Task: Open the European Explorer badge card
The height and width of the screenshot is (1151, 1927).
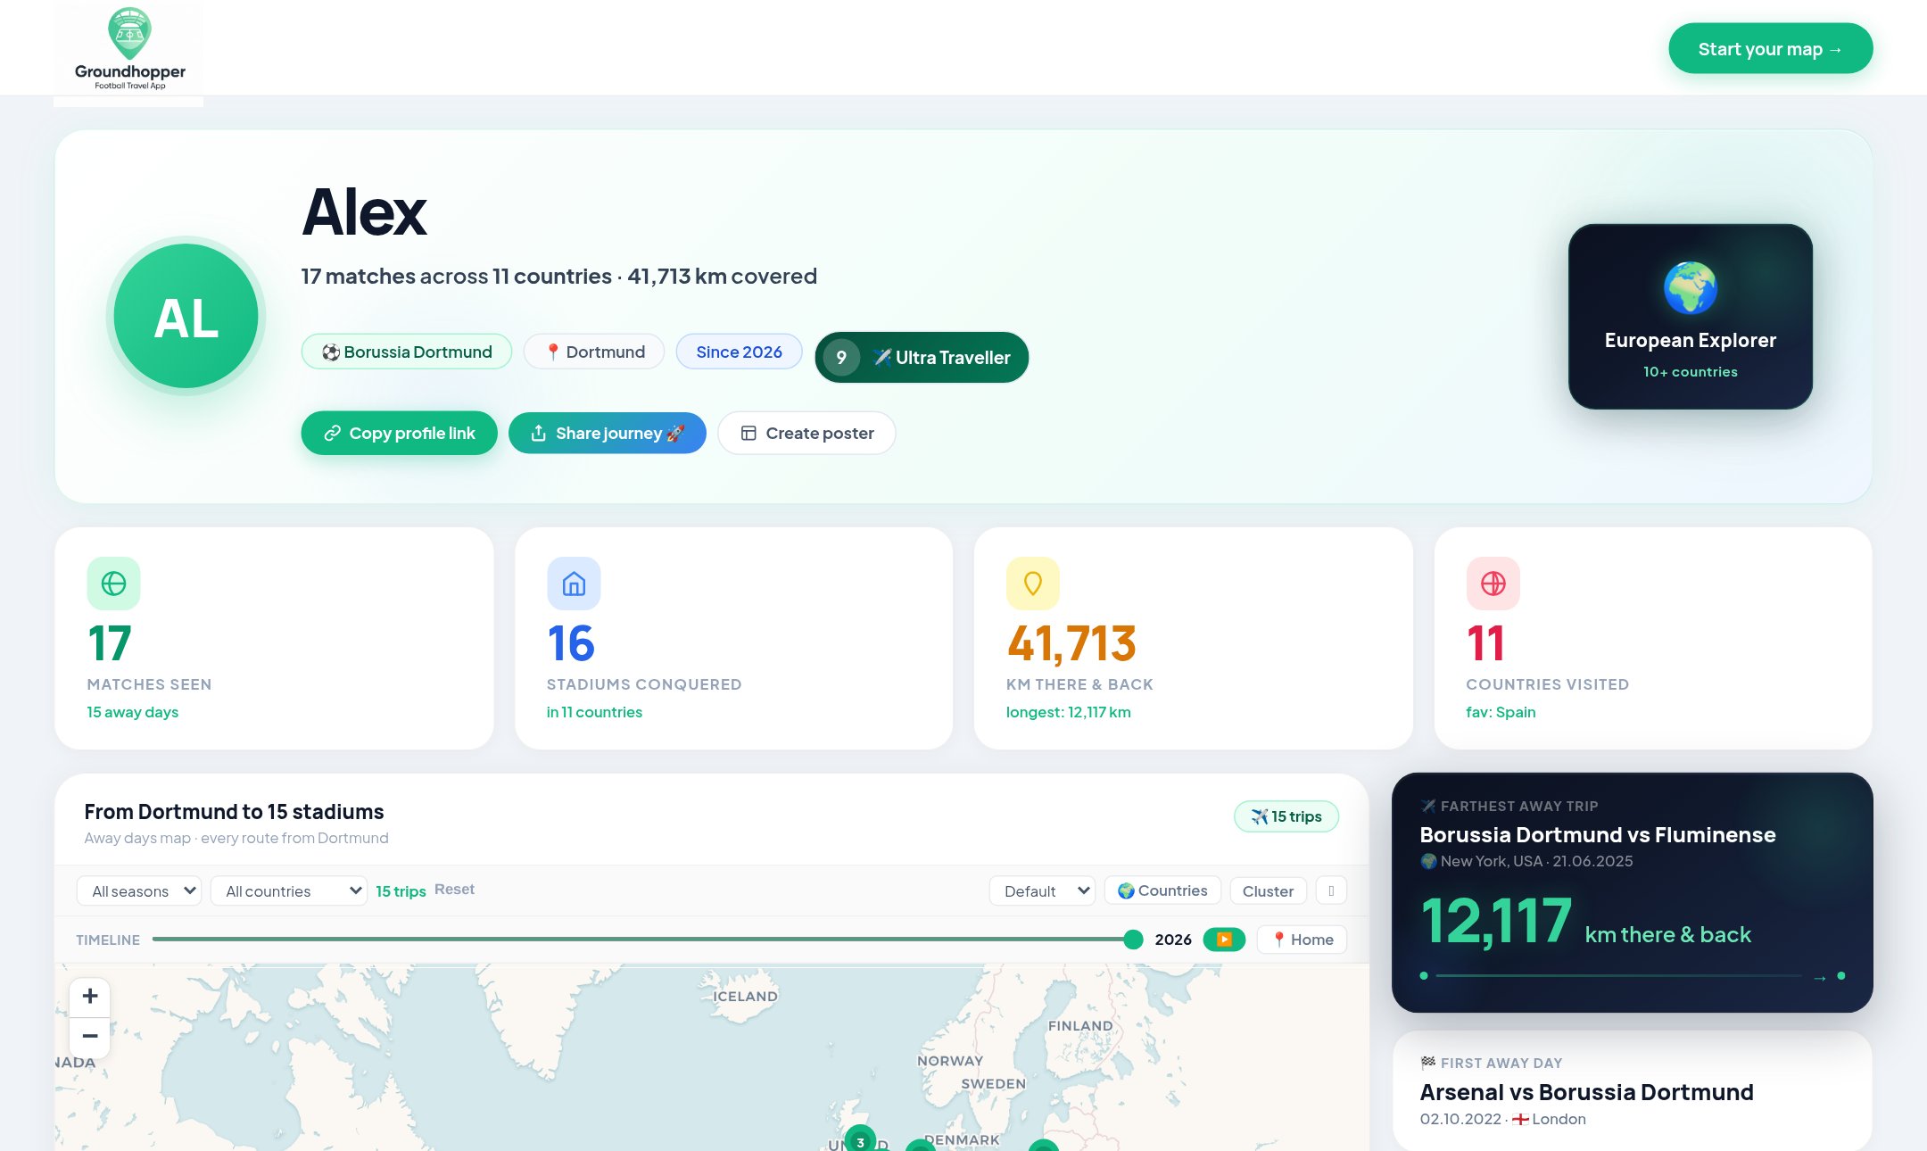Action: coord(1691,317)
